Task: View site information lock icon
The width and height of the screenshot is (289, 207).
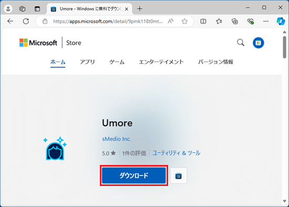Action: [45, 22]
